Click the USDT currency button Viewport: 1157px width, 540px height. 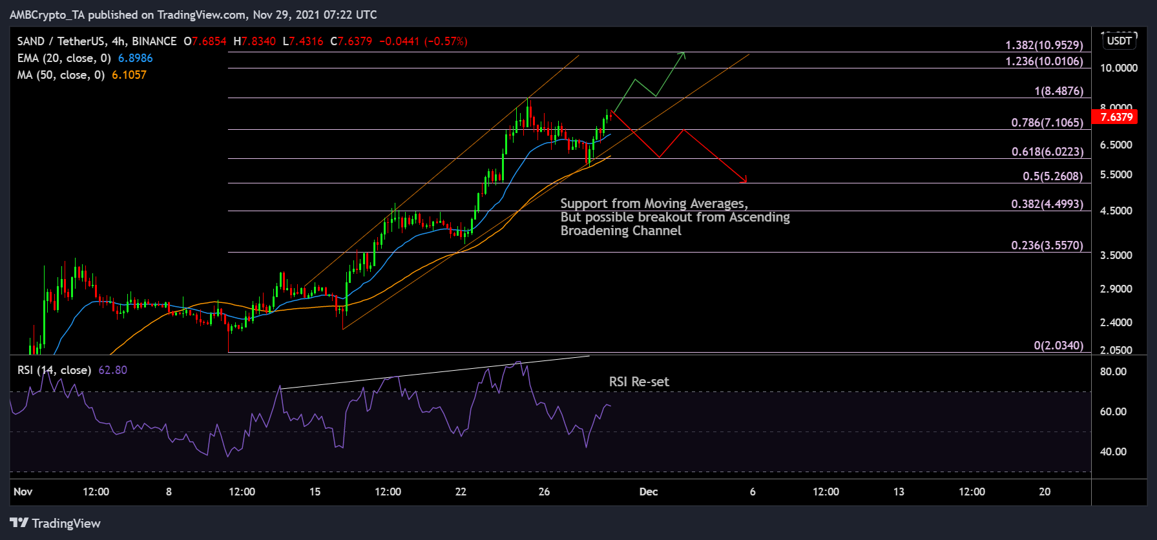(x=1120, y=41)
